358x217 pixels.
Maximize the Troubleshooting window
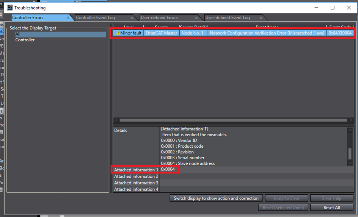pyautogui.click(x=332, y=8)
